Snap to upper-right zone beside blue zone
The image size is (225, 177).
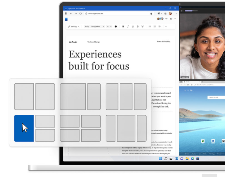(45, 121)
